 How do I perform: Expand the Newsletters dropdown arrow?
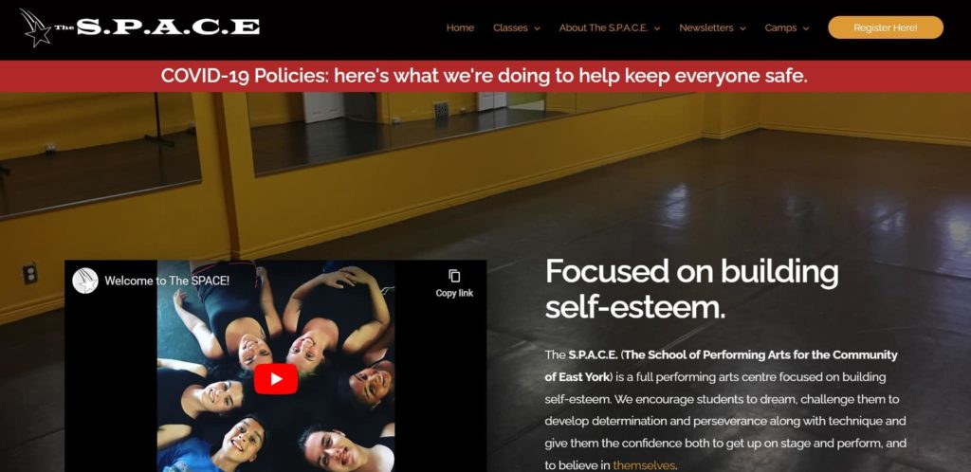[x=742, y=28]
